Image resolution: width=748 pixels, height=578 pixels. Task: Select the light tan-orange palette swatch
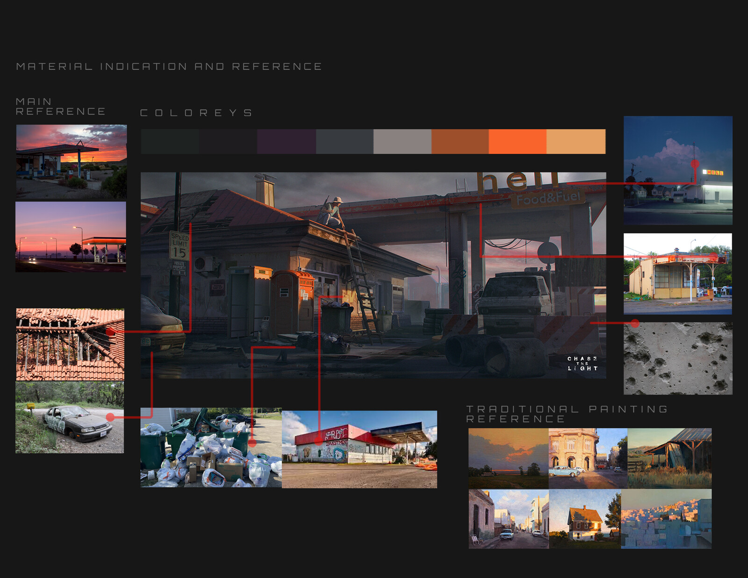pos(576,141)
